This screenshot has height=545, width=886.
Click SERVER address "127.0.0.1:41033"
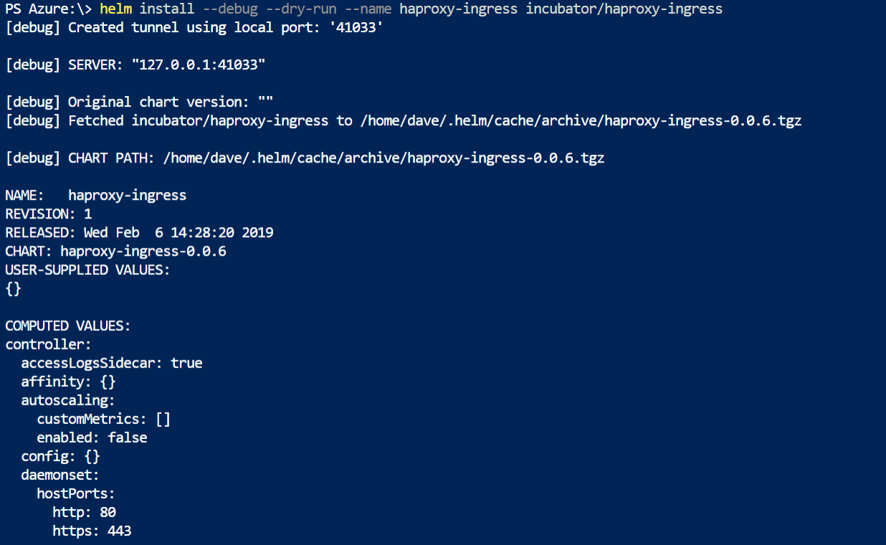(199, 65)
